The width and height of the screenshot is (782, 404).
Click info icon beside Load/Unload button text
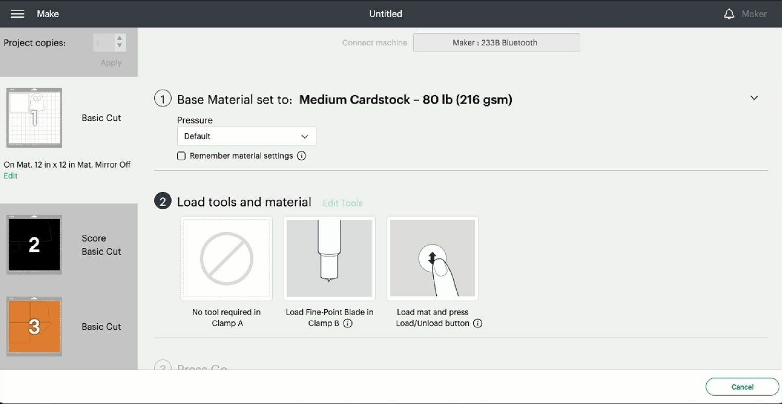click(x=478, y=323)
